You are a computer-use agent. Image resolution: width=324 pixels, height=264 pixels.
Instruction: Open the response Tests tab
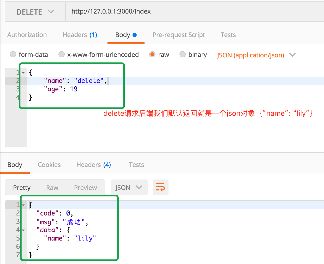136,165
